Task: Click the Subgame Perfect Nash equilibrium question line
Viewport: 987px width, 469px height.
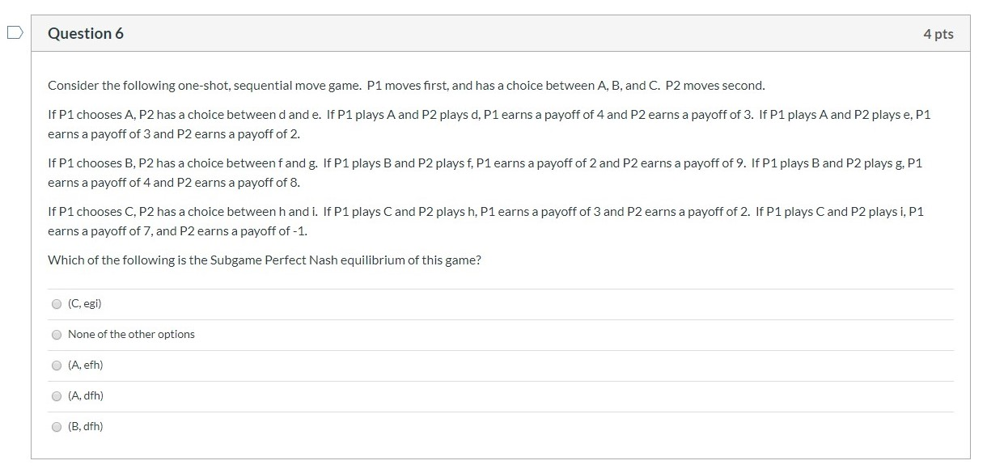Action: pyautogui.click(x=265, y=260)
